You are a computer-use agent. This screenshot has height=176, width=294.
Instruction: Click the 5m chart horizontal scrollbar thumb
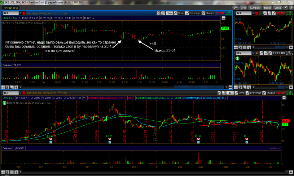[199, 87]
